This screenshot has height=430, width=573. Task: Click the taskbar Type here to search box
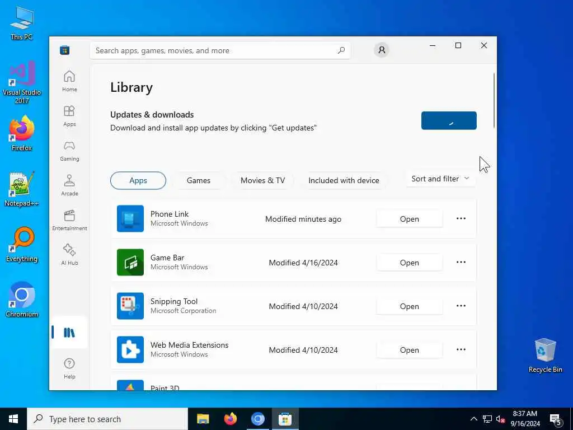click(107, 419)
